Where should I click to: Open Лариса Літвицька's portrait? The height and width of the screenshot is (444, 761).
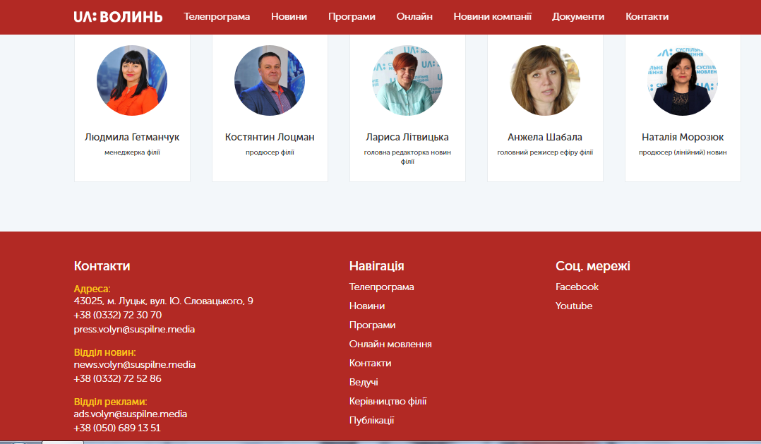[407, 80]
